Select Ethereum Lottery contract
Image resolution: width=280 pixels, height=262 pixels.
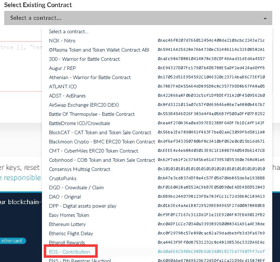point(157,224)
